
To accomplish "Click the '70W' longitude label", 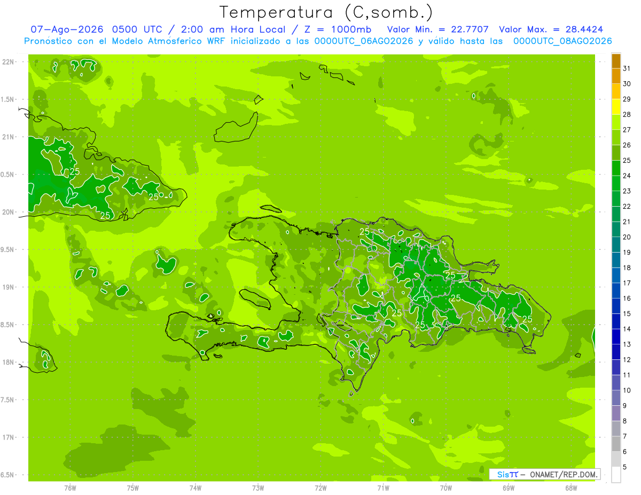I will [x=446, y=488].
